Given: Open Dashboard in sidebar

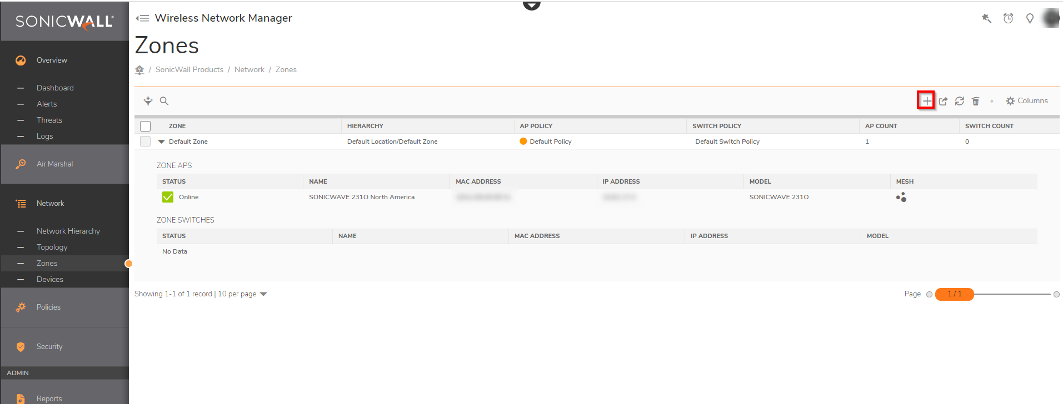Looking at the screenshot, I should tap(55, 88).
